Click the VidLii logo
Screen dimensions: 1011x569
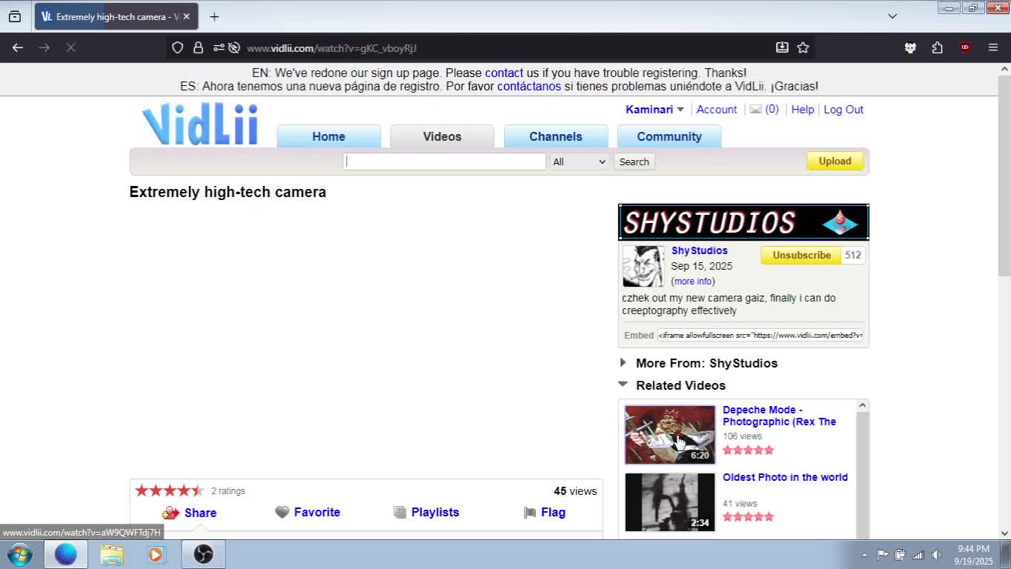tap(200, 124)
